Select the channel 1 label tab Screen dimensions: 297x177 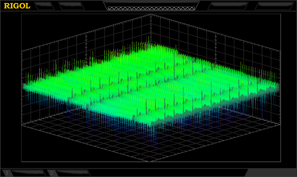[24, 173]
